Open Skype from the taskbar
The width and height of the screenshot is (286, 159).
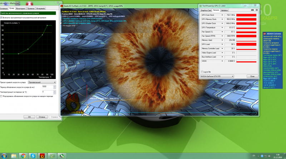pos(33,156)
